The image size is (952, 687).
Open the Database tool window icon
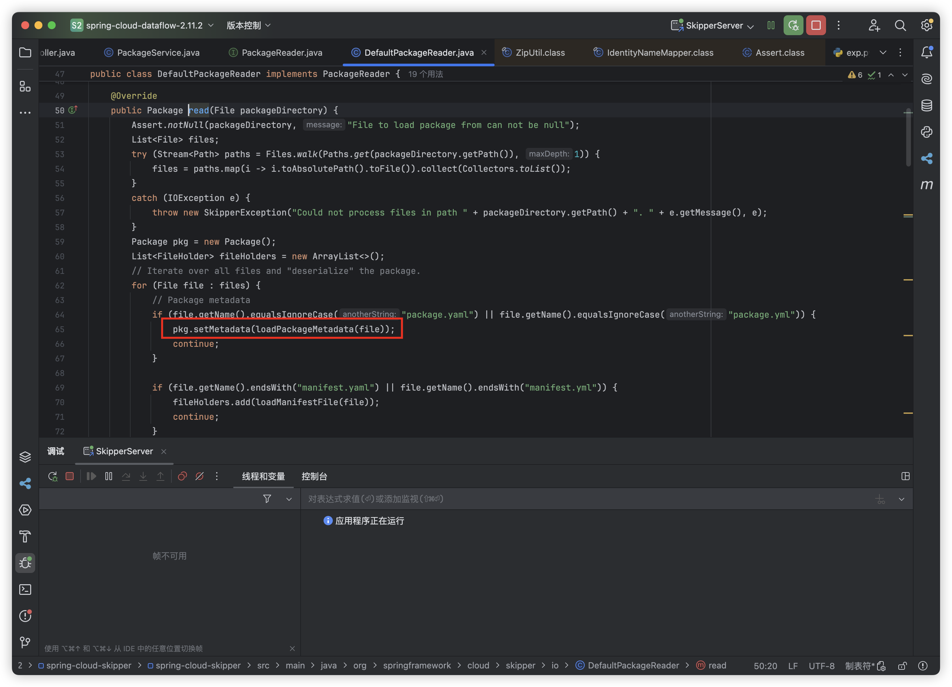[x=927, y=105]
